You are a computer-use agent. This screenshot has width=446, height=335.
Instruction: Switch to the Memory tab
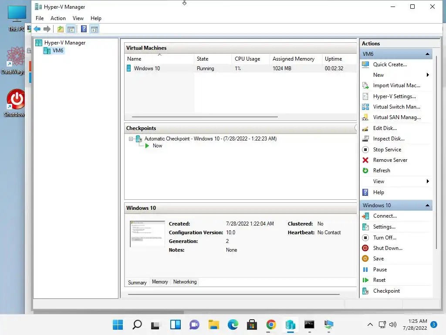coord(160,282)
